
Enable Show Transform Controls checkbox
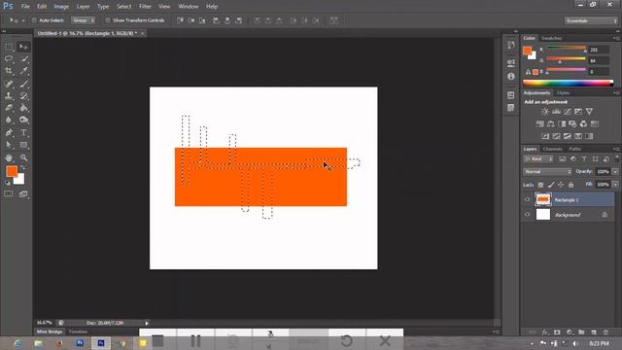click(x=108, y=20)
